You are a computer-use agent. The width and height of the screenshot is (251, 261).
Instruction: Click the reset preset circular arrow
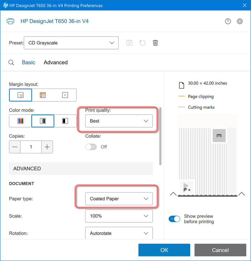(x=142, y=43)
